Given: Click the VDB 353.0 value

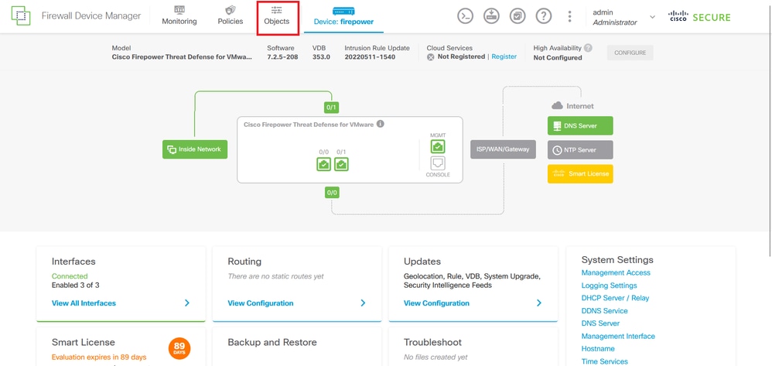Looking at the screenshot, I should click(321, 57).
